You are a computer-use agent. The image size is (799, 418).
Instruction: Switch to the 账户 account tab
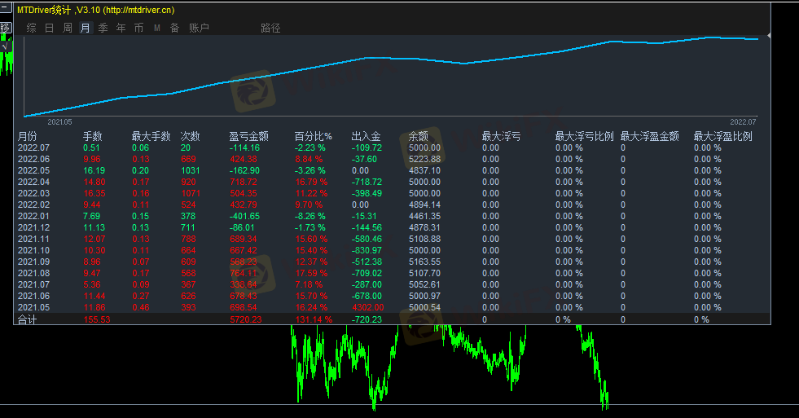point(199,28)
